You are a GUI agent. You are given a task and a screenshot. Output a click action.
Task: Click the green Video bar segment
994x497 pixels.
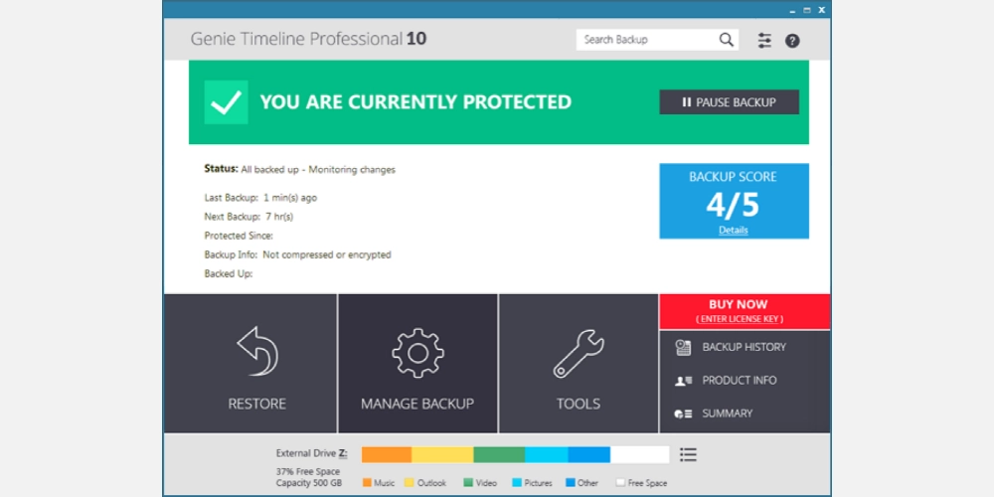[499, 454]
